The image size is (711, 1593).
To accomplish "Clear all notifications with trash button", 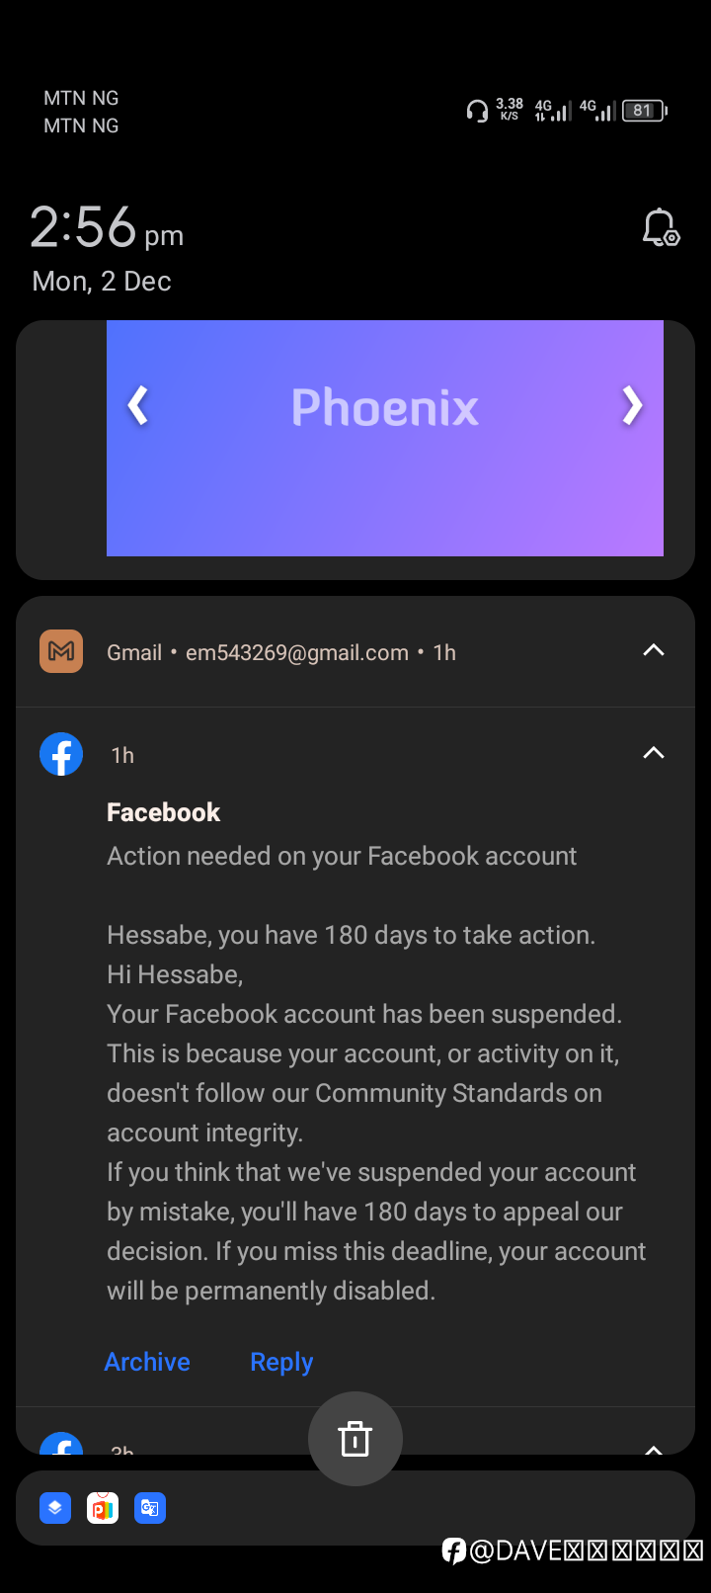I will tap(355, 1439).
